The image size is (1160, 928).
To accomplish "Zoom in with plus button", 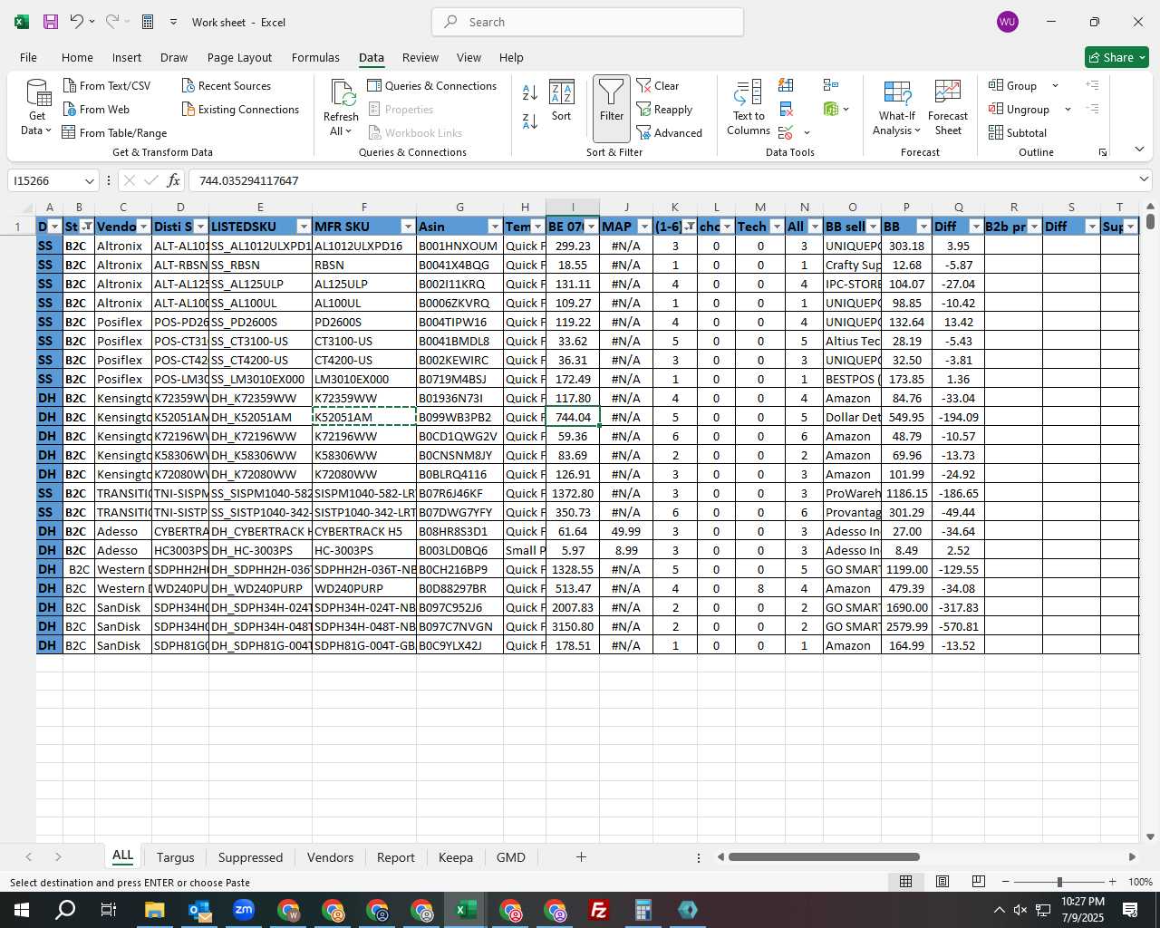I will click(1112, 882).
